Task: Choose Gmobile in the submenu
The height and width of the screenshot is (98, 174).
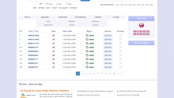Action: coord(95,25)
